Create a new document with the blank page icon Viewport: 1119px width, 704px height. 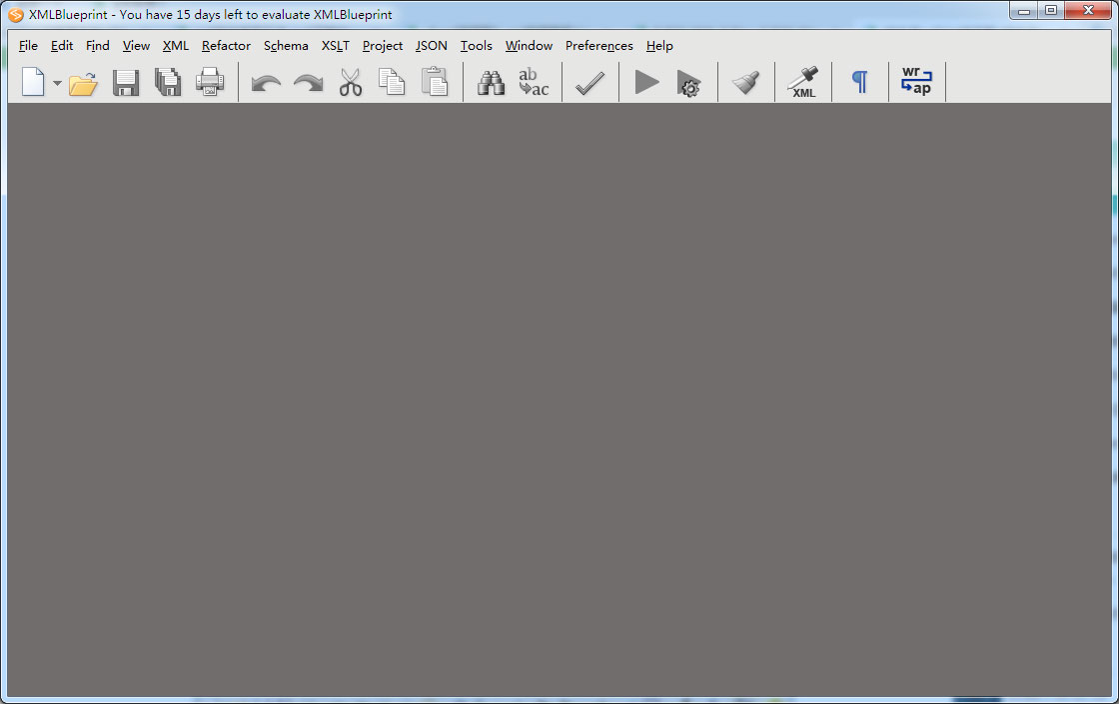(x=33, y=82)
